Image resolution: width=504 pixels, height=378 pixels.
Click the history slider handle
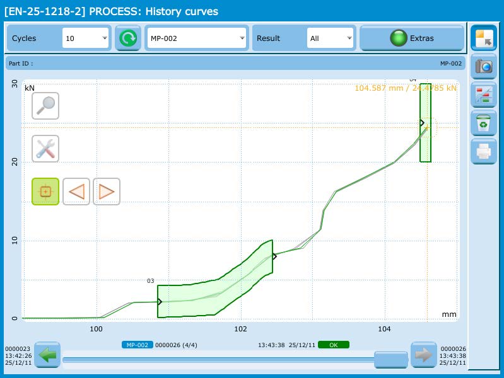(391, 360)
